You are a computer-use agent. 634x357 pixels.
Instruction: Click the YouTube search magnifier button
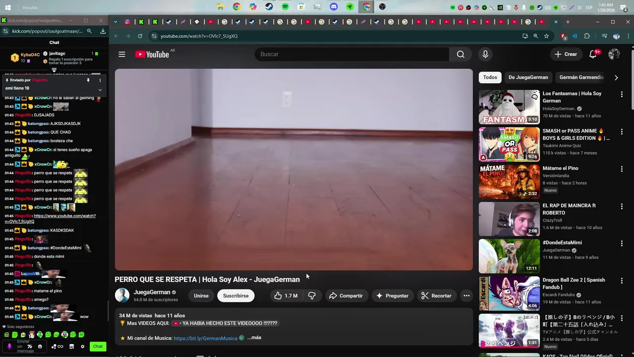461,55
